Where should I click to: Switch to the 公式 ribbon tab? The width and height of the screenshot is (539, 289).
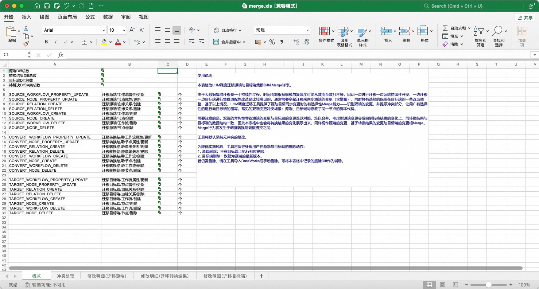click(x=90, y=17)
